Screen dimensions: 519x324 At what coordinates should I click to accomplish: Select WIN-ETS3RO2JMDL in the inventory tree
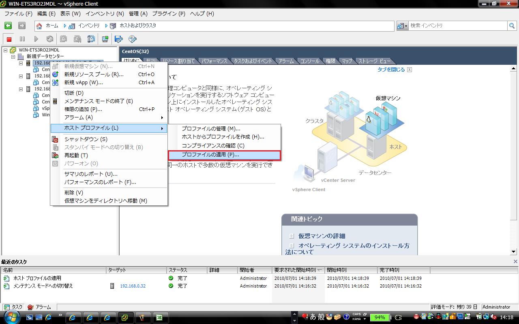[39, 50]
